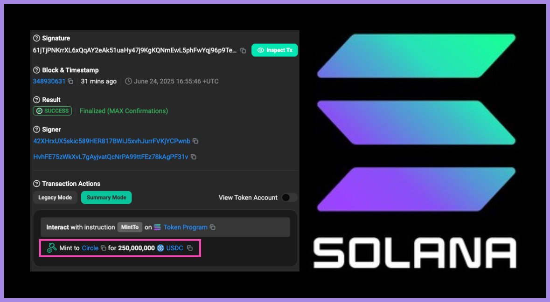Click the 31 mins ago text
The width and height of the screenshot is (550, 302).
[x=98, y=81]
